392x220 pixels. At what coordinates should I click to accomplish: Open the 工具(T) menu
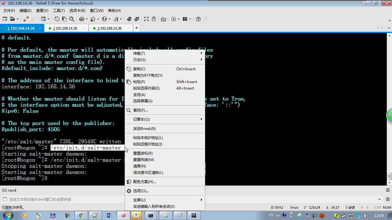(x=59, y=10)
